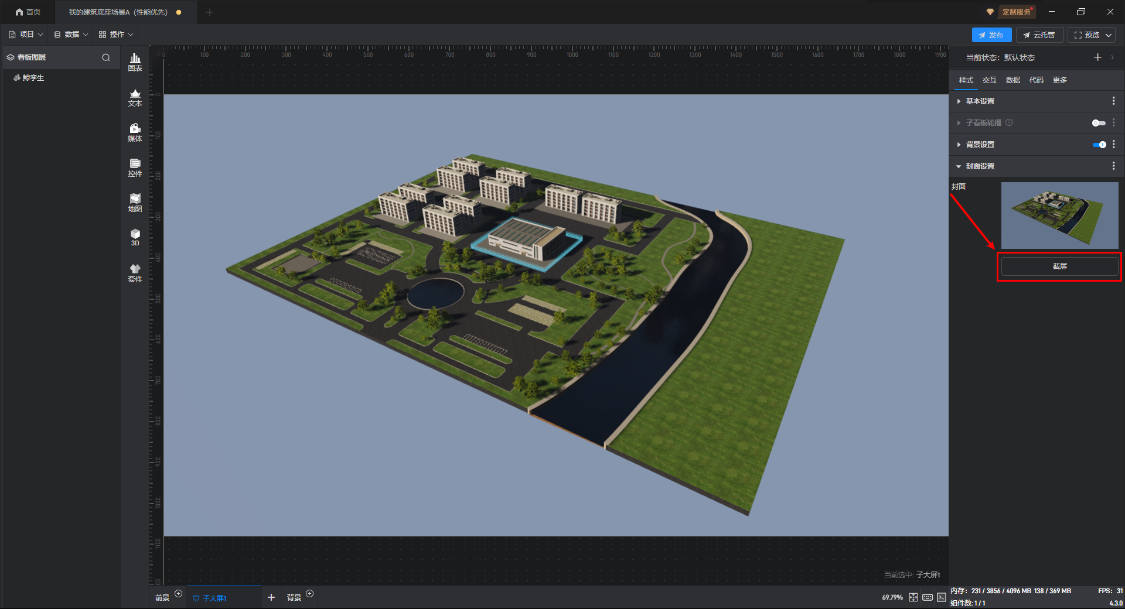Open the console terminal icon in status bar
1125x609 pixels.
point(941,597)
